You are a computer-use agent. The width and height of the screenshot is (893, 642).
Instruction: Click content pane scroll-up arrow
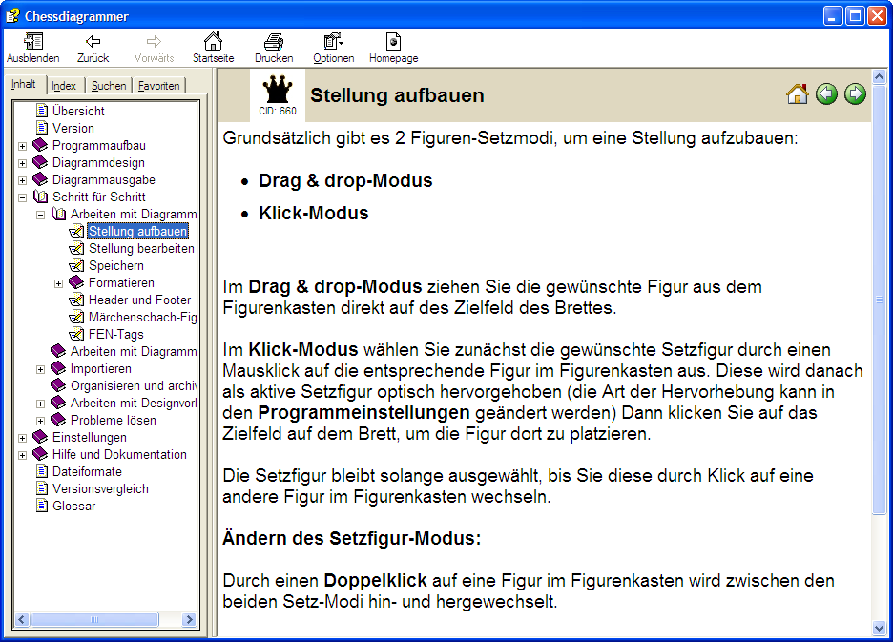879,75
